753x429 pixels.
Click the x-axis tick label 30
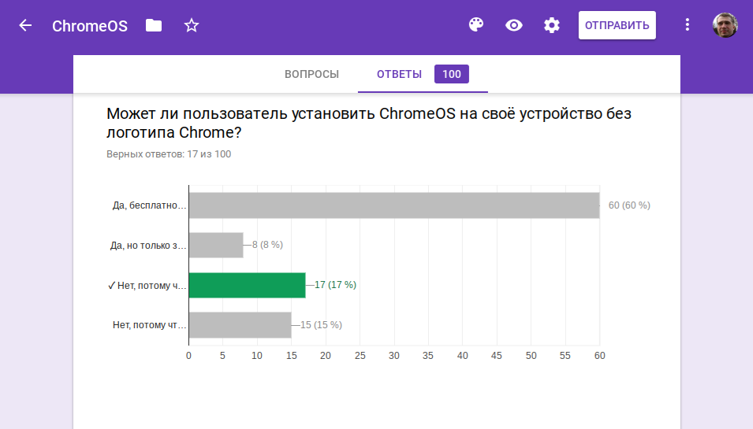click(393, 356)
